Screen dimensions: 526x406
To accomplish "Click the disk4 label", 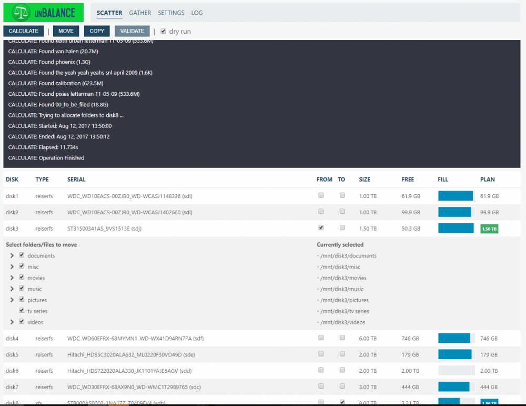I will coord(12,339).
